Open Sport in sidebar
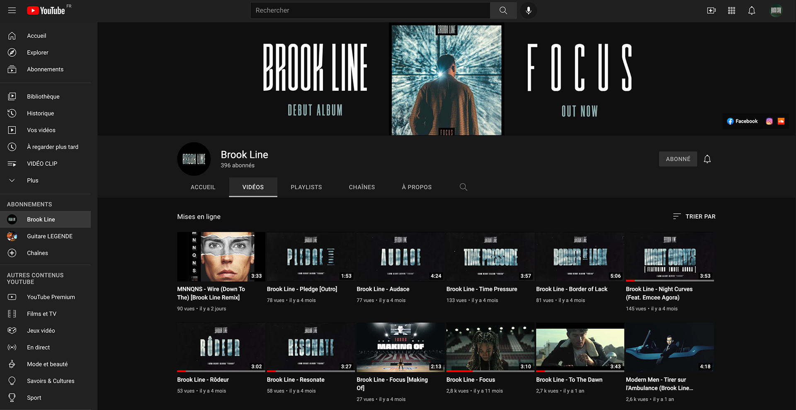The height and width of the screenshot is (410, 796). tap(46, 398)
